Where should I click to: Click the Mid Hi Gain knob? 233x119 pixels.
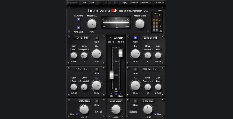[74, 55]
